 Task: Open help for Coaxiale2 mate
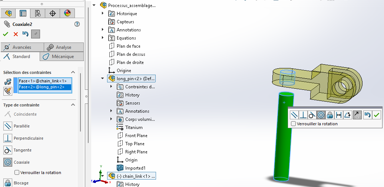click(x=77, y=24)
